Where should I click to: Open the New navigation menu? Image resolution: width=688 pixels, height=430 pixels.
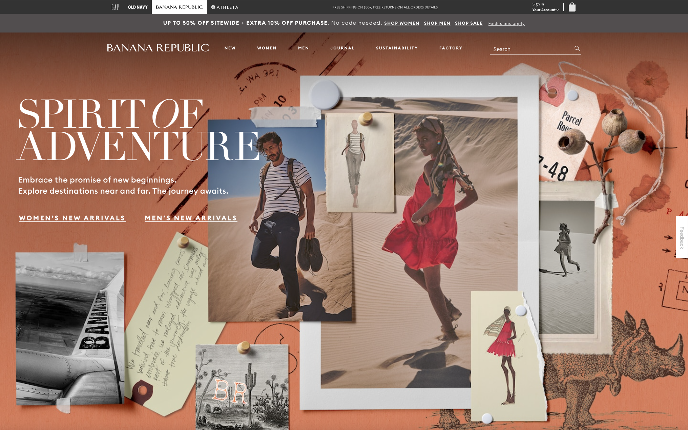(x=230, y=48)
